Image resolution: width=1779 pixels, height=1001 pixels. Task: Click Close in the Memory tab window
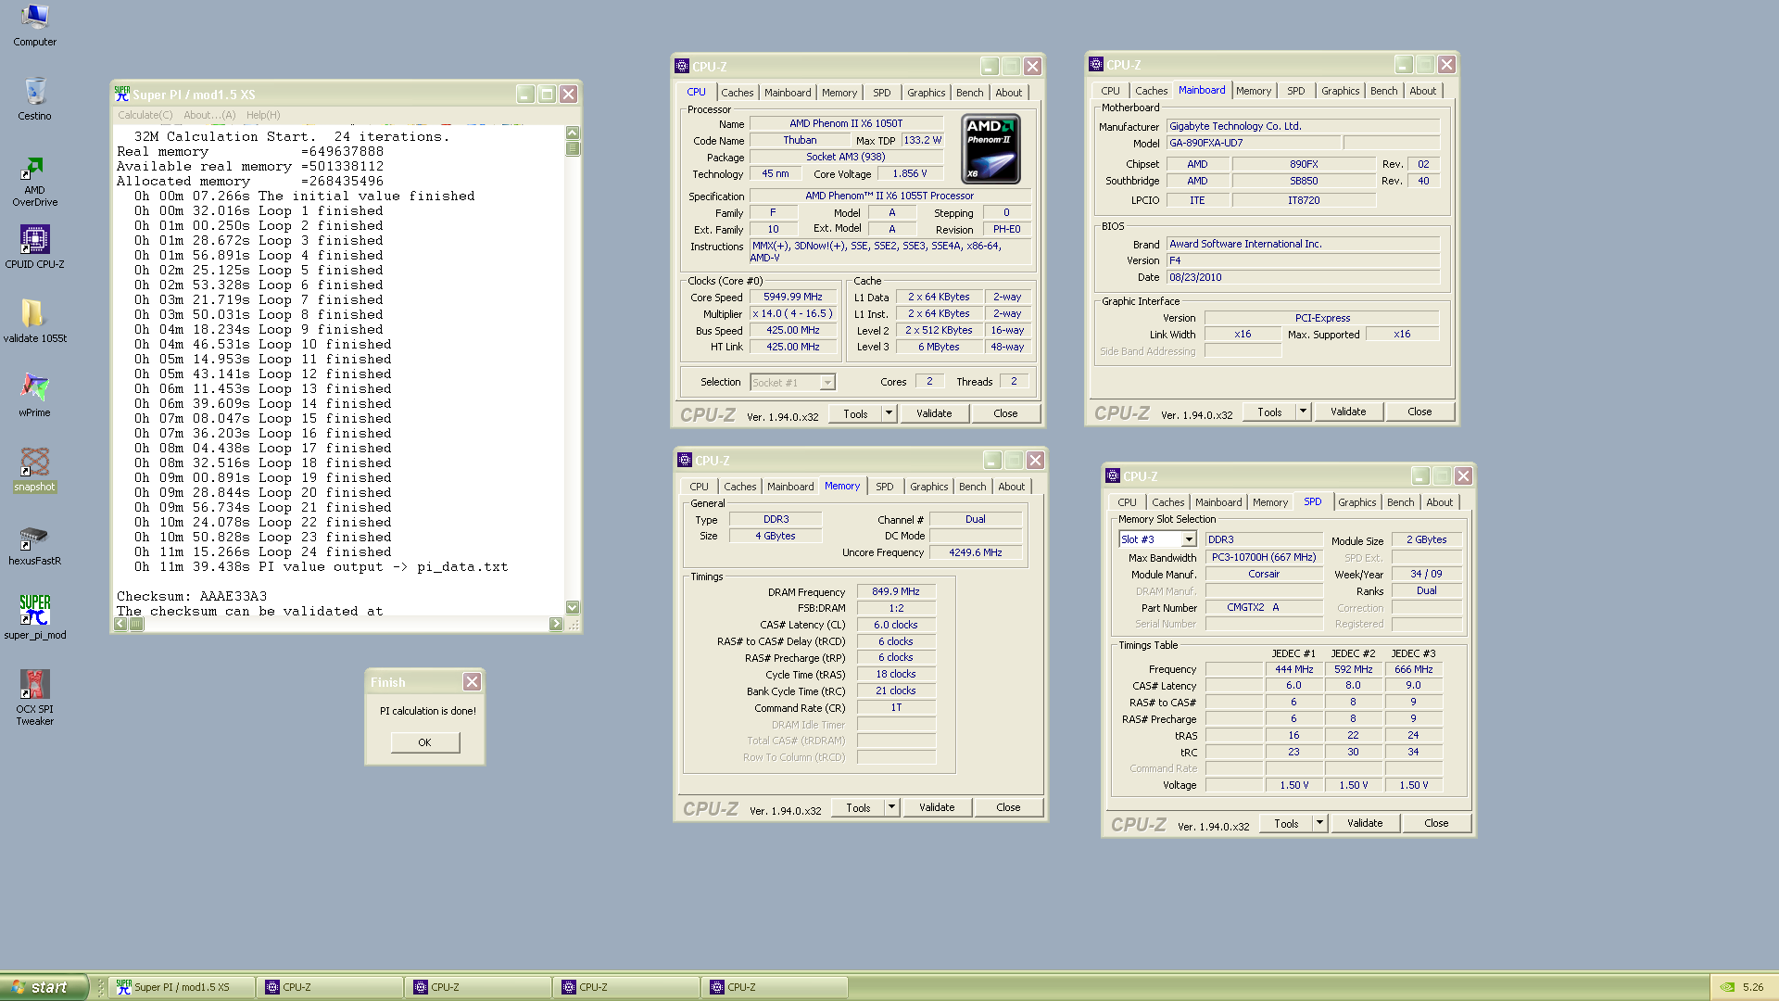pos(1008,807)
